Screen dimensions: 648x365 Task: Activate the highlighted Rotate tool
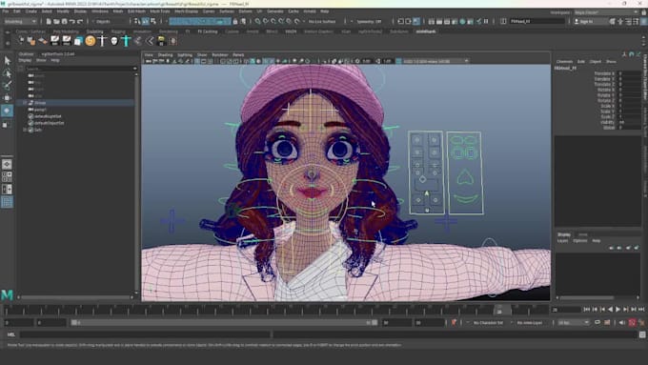[x=7, y=111]
